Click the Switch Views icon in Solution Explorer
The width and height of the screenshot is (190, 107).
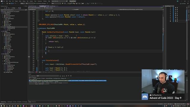(x=7, y=8)
